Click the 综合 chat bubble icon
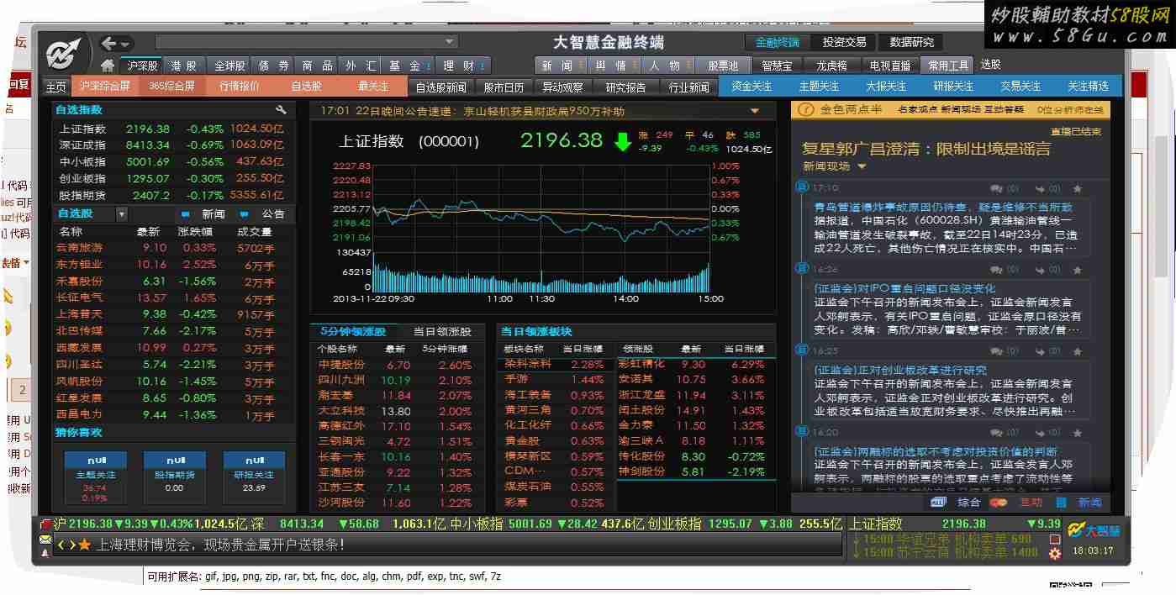The width and height of the screenshot is (1176, 595). click(939, 503)
